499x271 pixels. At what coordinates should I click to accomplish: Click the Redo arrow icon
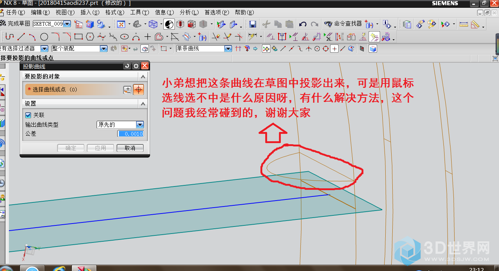(315, 24)
